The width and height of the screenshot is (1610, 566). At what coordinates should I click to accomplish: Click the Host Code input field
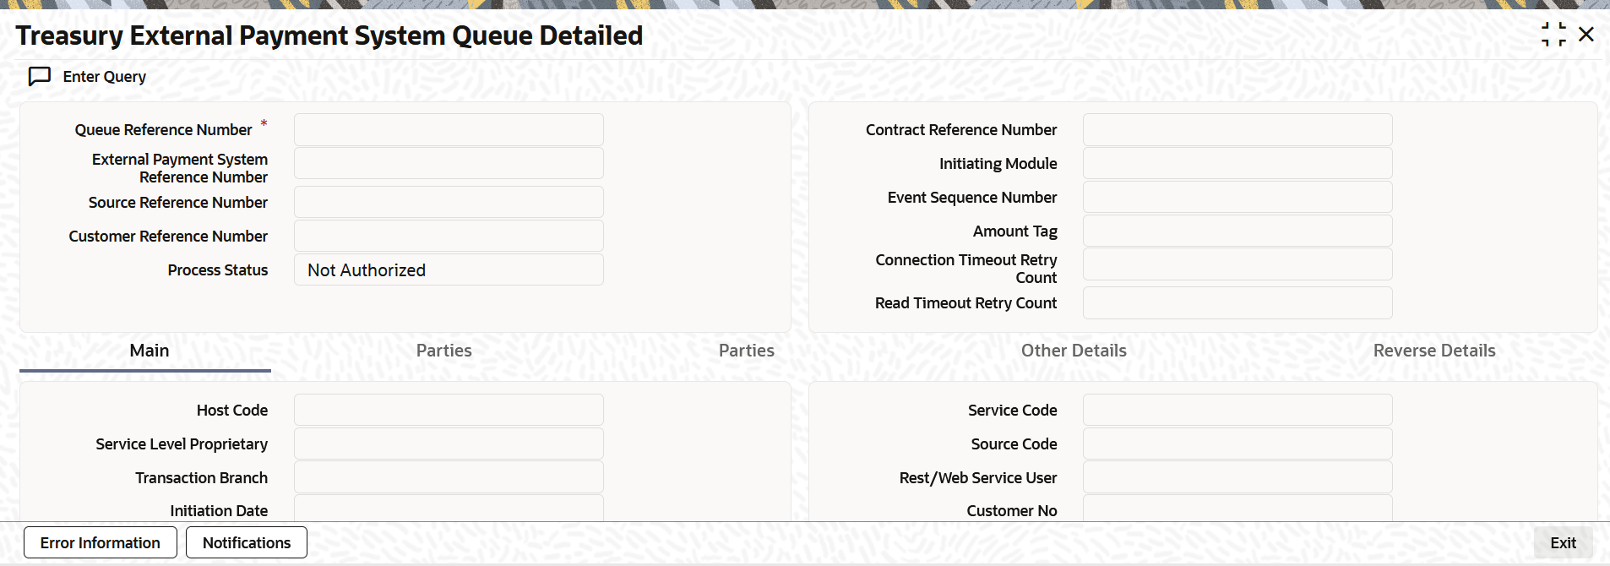[x=449, y=410]
